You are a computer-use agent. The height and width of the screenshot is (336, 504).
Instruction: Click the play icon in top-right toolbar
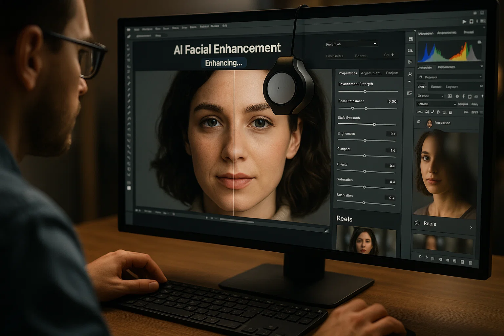(464, 22)
